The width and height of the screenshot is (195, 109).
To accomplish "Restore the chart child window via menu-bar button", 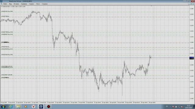I will (x=191, y=4).
